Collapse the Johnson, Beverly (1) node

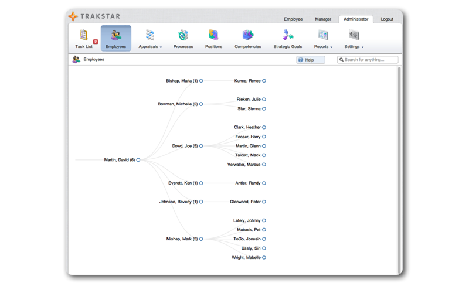click(201, 202)
